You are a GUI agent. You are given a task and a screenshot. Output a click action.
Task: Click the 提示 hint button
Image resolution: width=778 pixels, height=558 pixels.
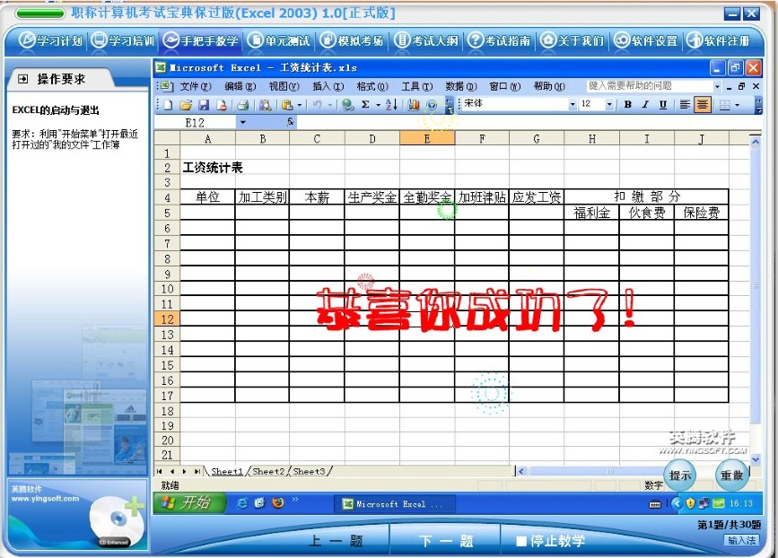(680, 475)
